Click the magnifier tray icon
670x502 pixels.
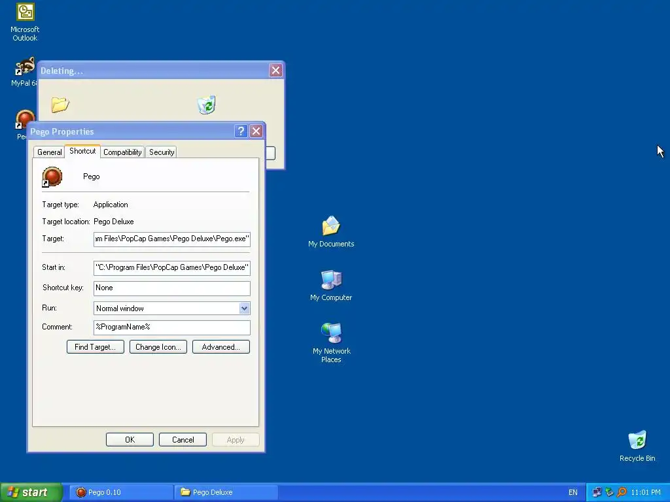pos(622,492)
